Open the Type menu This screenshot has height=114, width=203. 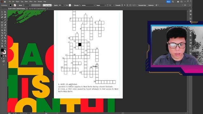[x=22, y=2]
